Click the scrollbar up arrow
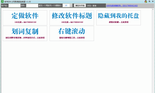The image size is (155, 93). [153, 9]
